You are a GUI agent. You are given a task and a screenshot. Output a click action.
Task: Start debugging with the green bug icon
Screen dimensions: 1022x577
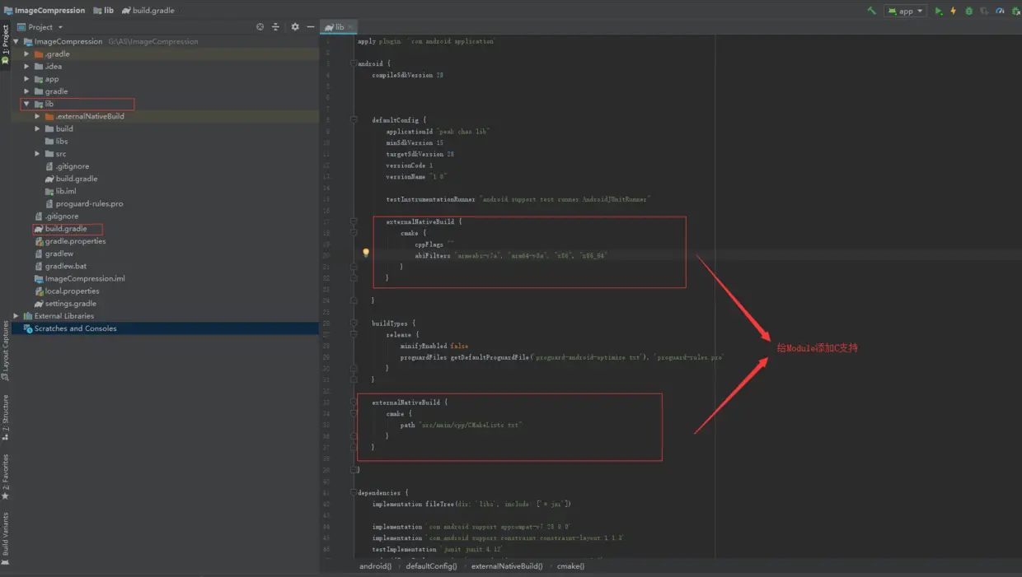click(x=968, y=11)
